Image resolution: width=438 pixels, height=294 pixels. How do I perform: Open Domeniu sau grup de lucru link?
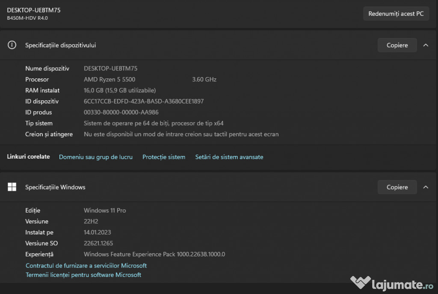point(96,157)
